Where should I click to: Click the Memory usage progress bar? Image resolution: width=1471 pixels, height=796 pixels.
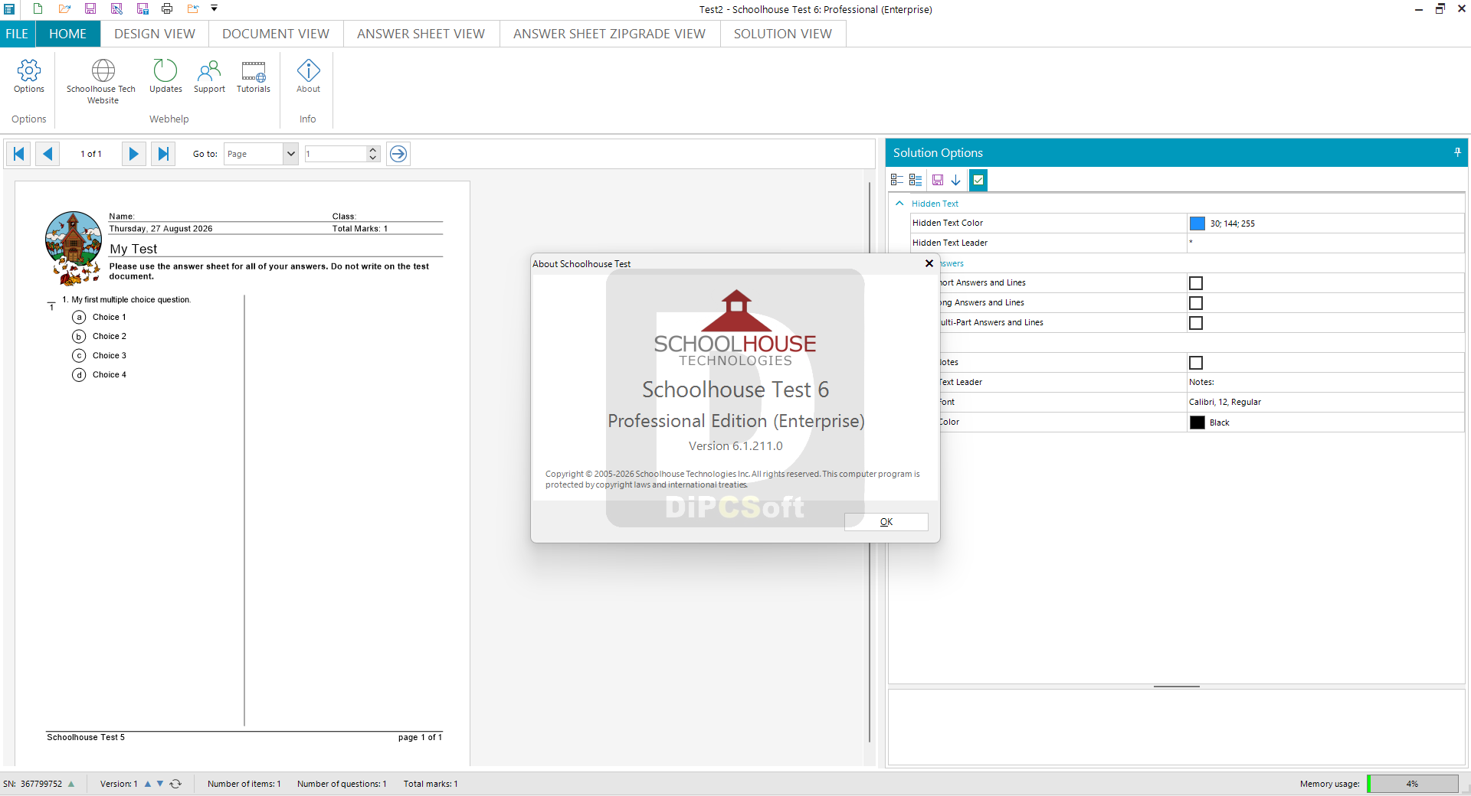coord(1413,784)
